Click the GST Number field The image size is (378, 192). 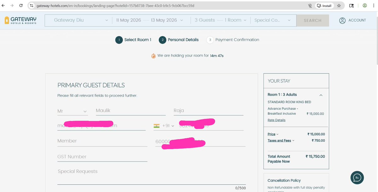point(102,157)
